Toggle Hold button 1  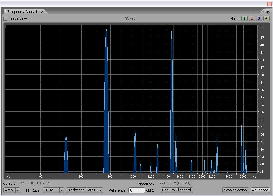[x=244, y=18]
